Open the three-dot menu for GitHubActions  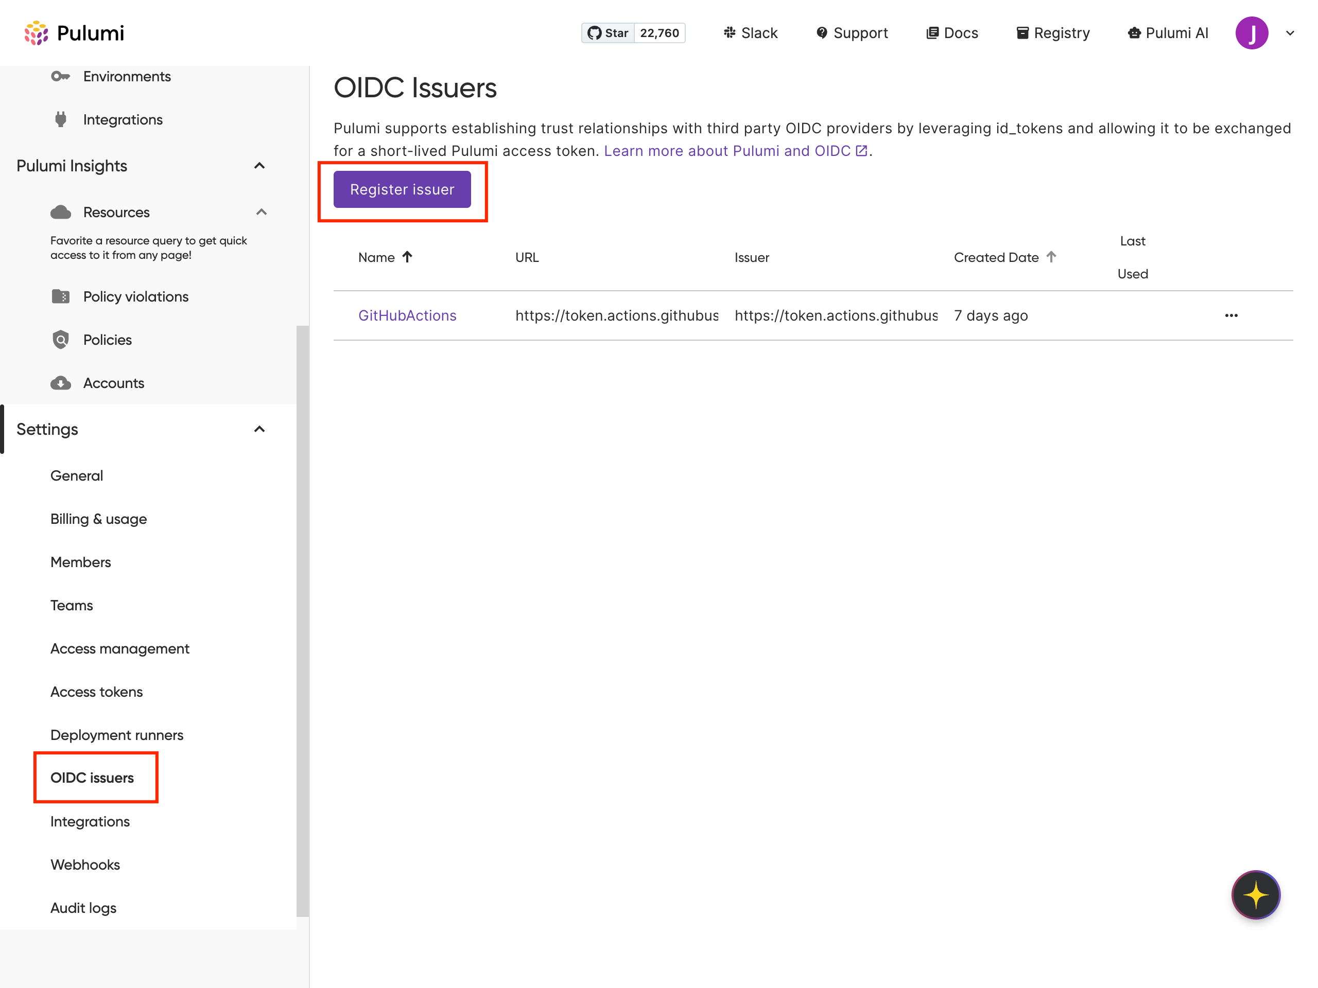1231,315
